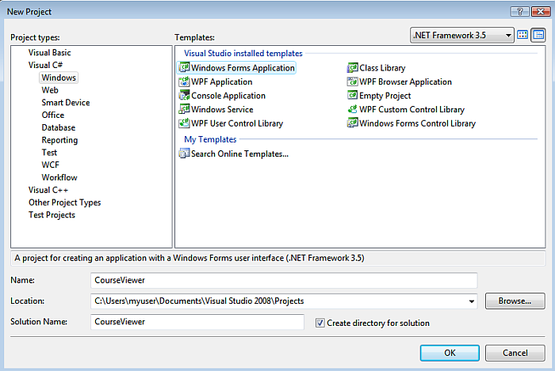The height and width of the screenshot is (371, 555).
Task: Select the Empty Project template icon
Action: pyautogui.click(x=353, y=96)
